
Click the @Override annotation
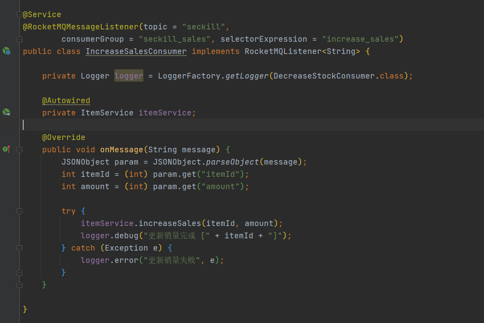click(x=64, y=137)
